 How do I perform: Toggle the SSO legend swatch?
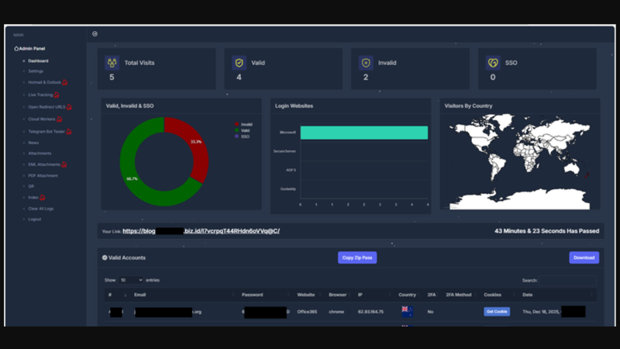coord(237,136)
